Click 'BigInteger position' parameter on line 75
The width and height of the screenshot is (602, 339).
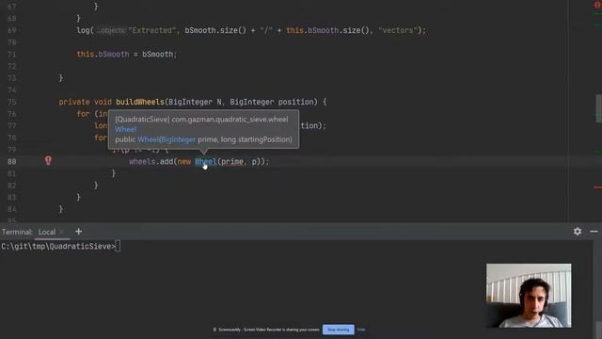(272, 102)
